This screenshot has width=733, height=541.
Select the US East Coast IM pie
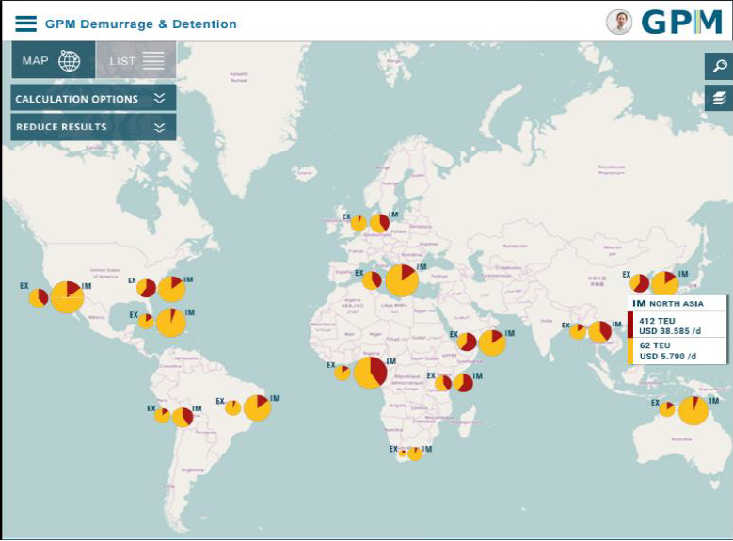pyautogui.click(x=172, y=289)
